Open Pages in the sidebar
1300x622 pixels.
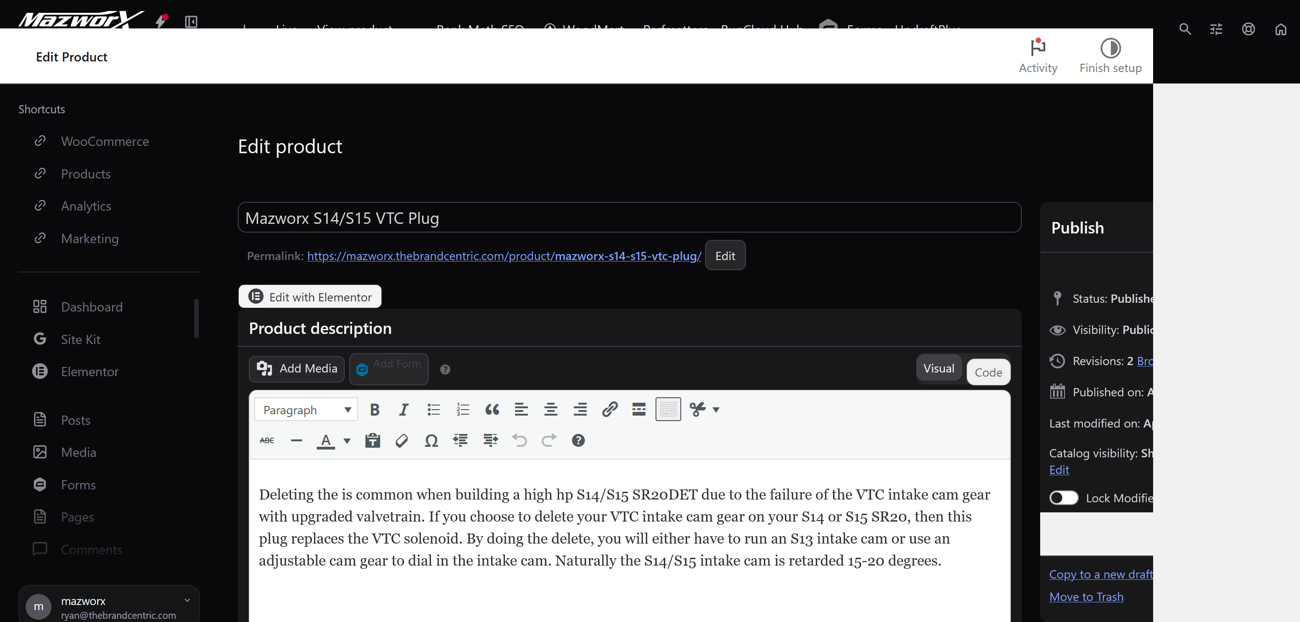pyautogui.click(x=77, y=516)
